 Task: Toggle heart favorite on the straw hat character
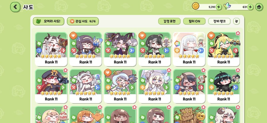pyautogui.click(x=107, y=73)
